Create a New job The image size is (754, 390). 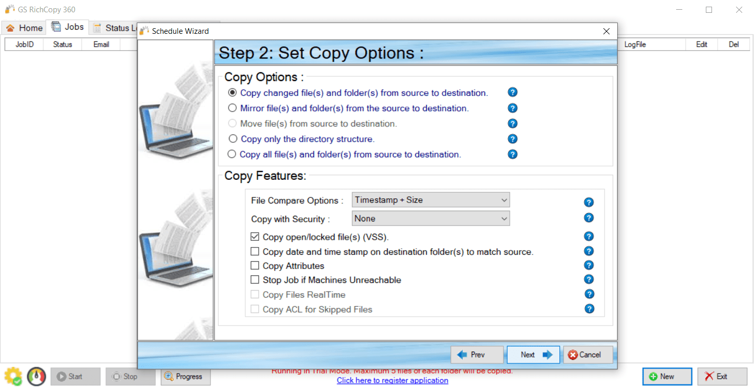667,376
